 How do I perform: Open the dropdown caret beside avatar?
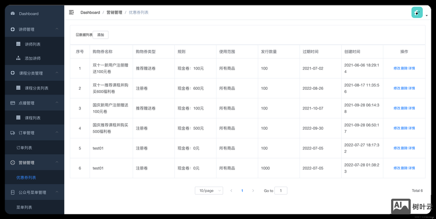426,16
